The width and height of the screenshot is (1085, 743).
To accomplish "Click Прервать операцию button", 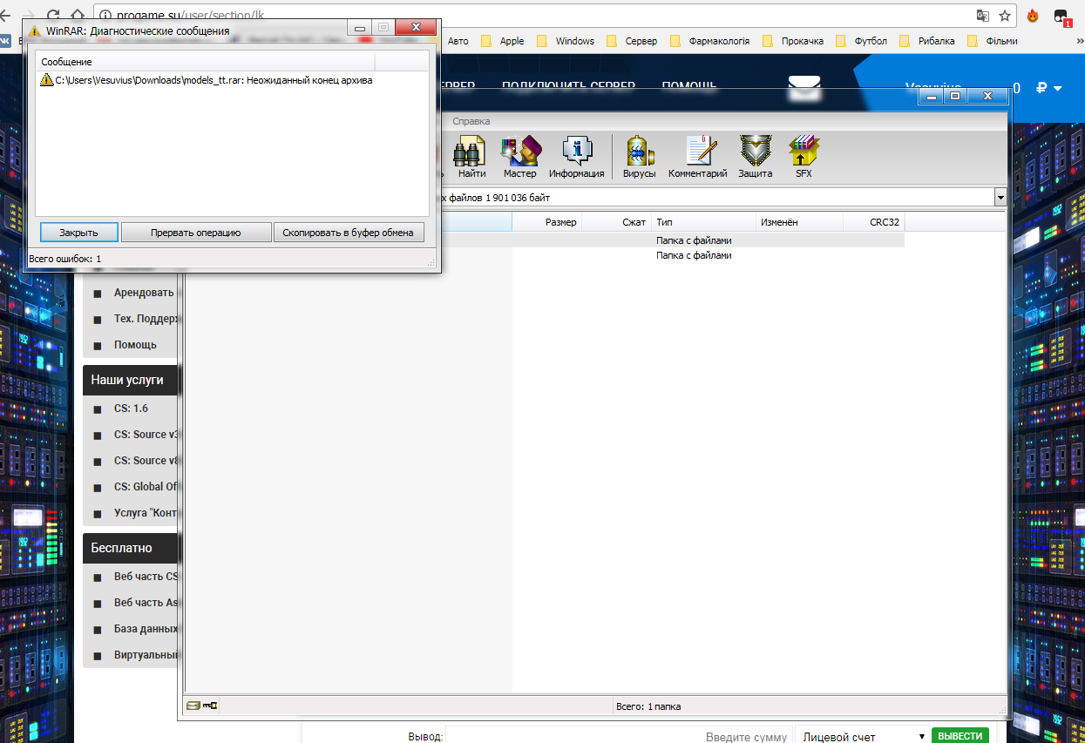I will pos(196,233).
